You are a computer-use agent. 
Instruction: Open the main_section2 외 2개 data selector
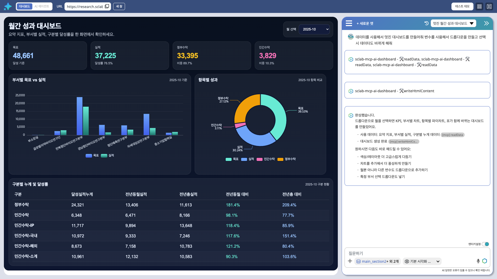[x=378, y=261]
